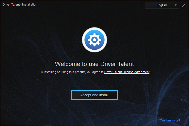
Task: Click the Welcome to use Driver Talent heading
Action: (94, 64)
